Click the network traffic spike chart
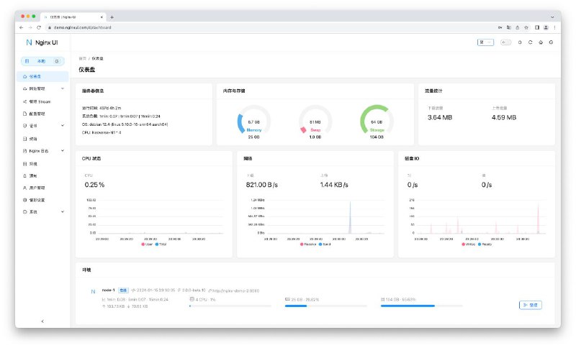This screenshot has width=576, height=348. 315,218
